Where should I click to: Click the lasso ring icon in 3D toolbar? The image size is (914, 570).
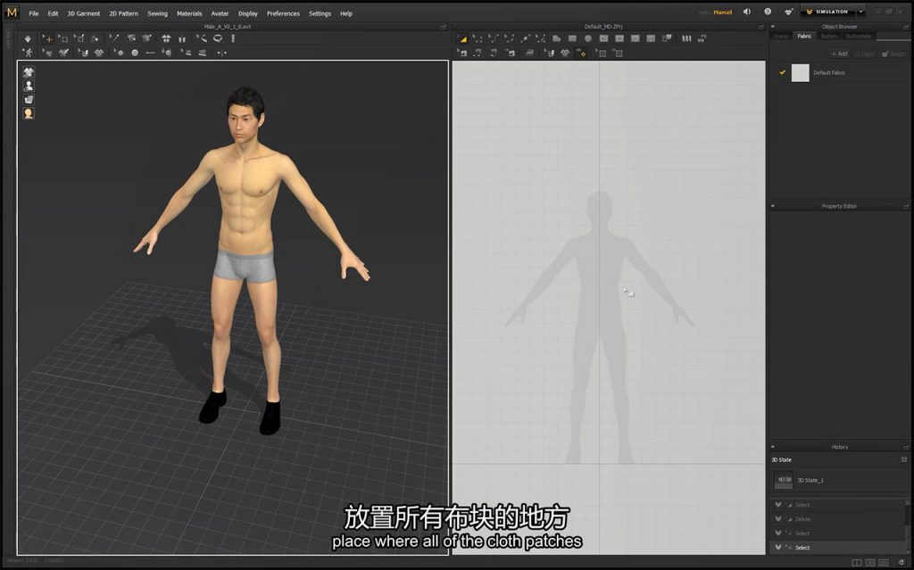tap(218, 38)
